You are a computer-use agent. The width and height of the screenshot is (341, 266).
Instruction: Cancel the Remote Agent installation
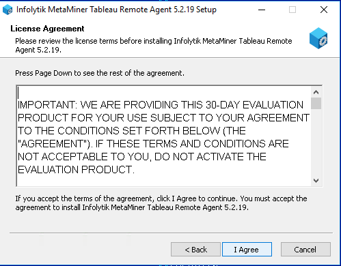point(305,250)
